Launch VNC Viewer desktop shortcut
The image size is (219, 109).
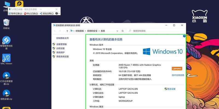[x=6, y=59]
